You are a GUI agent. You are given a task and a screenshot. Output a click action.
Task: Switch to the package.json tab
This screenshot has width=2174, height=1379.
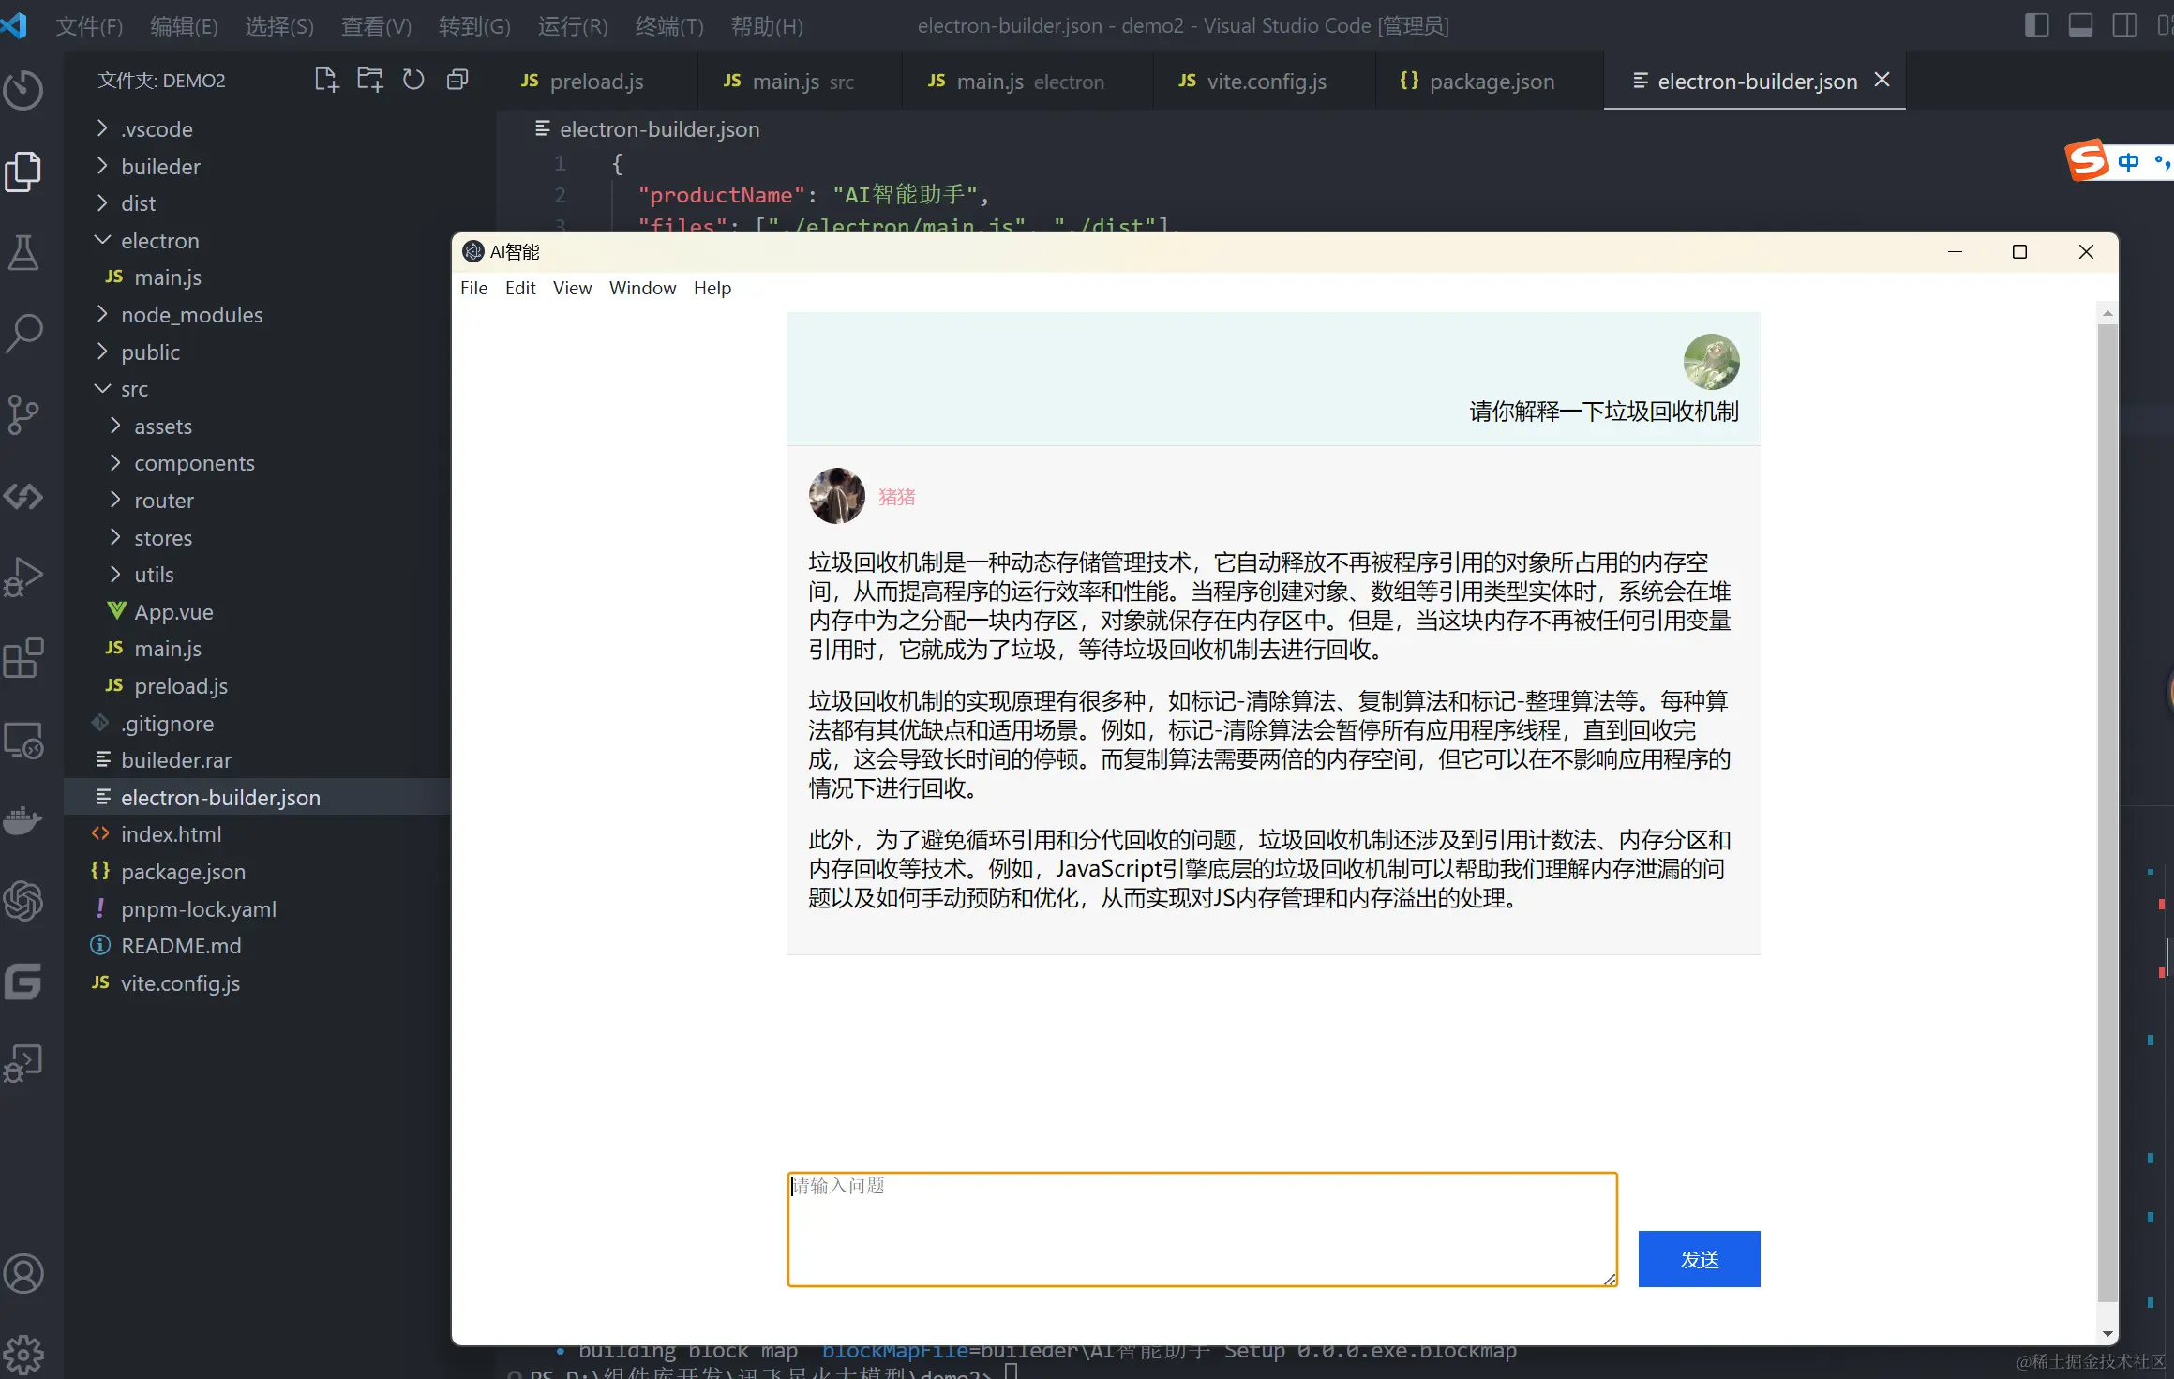[x=1490, y=82]
